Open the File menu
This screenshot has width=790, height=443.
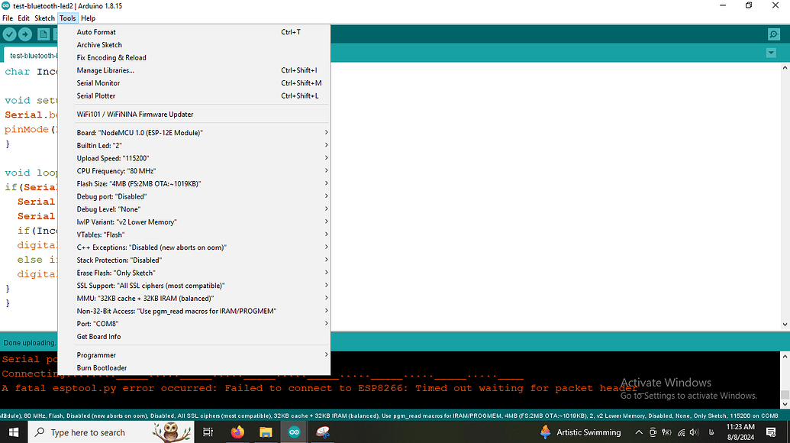[x=7, y=18]
